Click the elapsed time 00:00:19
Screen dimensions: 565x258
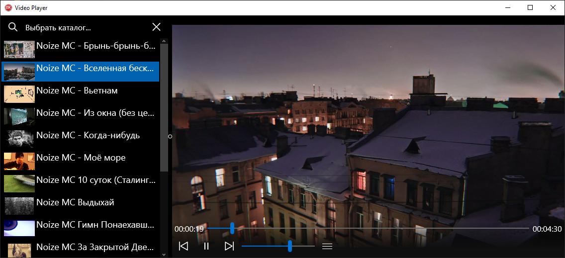click(189, 229)
